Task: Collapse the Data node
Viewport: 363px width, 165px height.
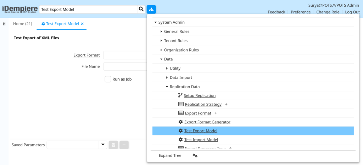Action: 161,59
